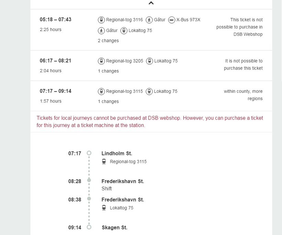Click the 07:17 timeline start marker
The width and height of the screenshot is (282, 235).
pyautogui.click(x=89, y=153)
